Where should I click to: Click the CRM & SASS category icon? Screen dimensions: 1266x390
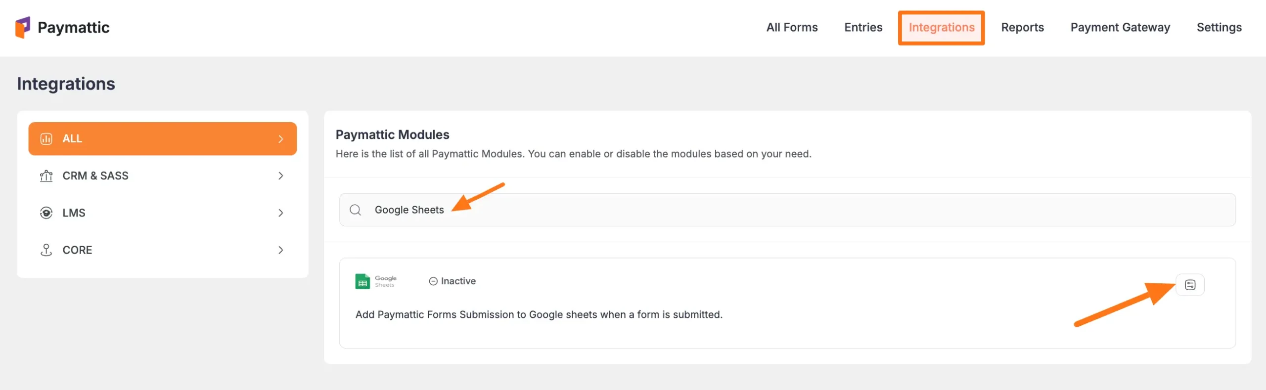click(46, 176)
